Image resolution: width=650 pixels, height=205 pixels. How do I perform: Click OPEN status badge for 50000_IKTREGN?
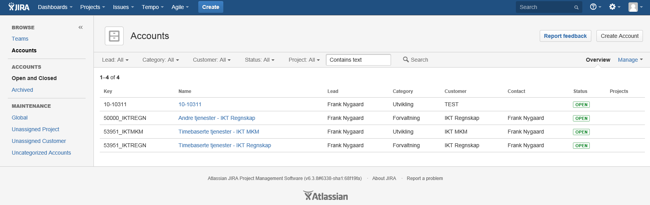pyautogui.click(x=582, y=118)
